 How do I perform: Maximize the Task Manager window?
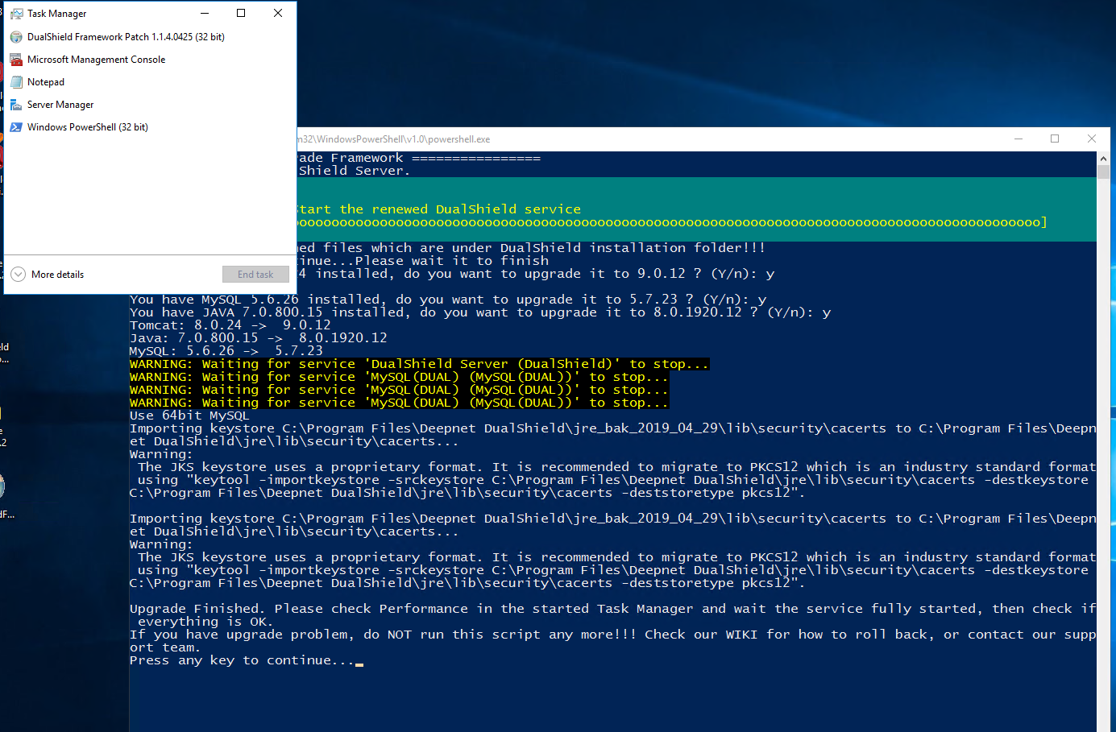click(241, 14)
